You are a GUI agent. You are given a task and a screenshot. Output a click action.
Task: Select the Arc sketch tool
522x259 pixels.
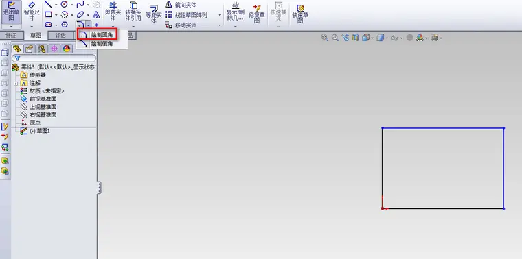pos(65,14)
